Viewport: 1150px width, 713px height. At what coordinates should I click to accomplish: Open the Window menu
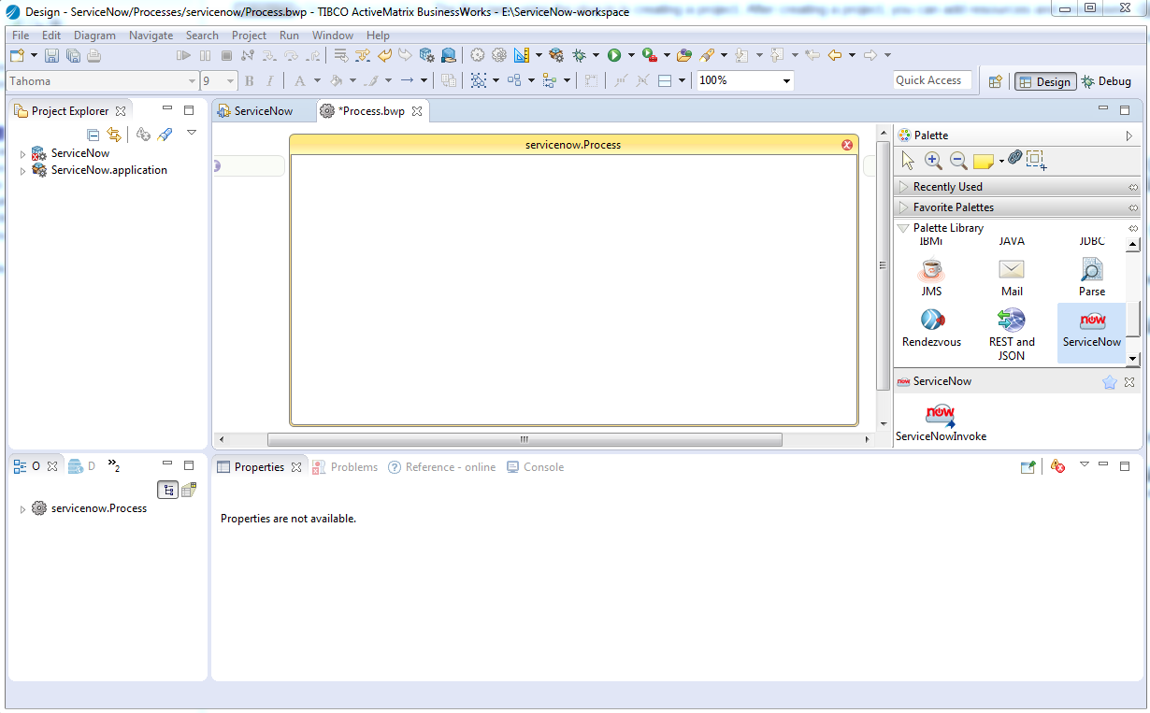click(333, 36)
